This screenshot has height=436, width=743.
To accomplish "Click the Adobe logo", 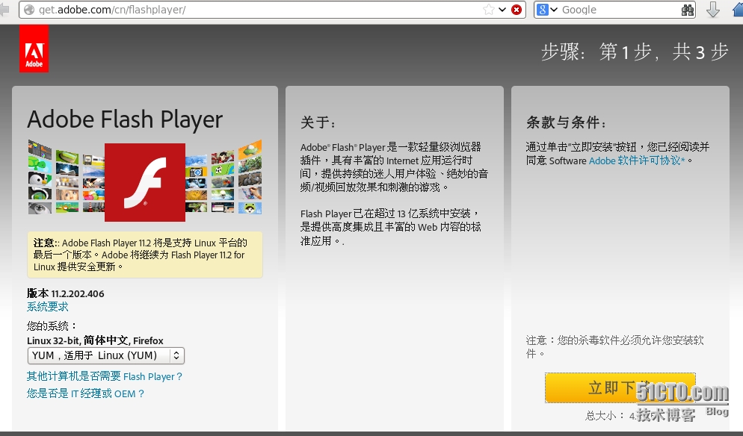I will point(34,49).
